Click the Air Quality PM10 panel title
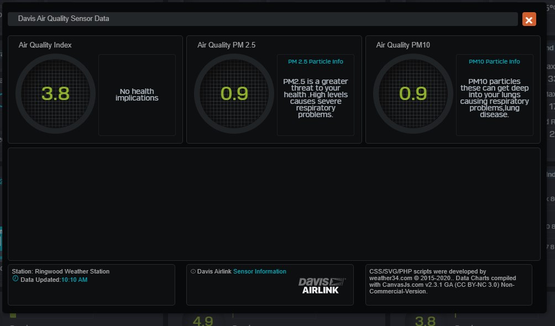555x326 pixels. pos(403,45)
